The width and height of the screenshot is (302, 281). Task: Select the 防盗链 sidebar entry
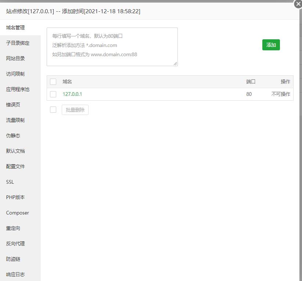[13, 259]
